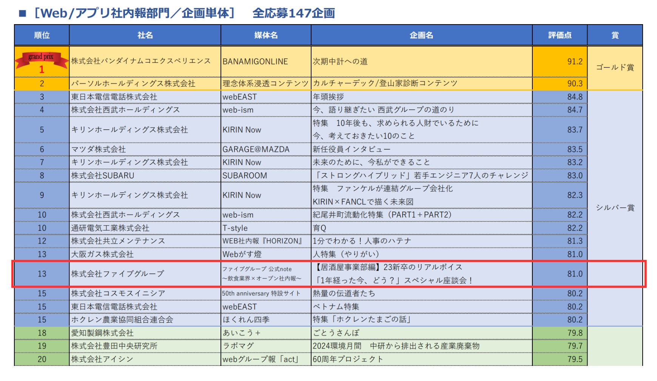Select the 84.8 score cell

[560, 97]
